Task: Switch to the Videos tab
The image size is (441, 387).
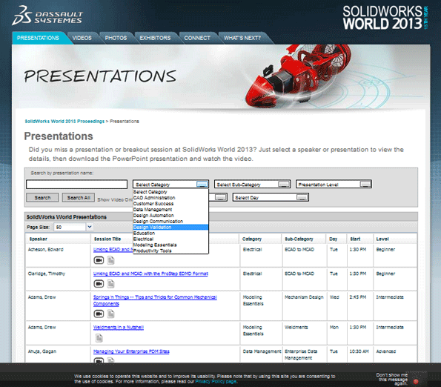Action: tap(82, 38)
